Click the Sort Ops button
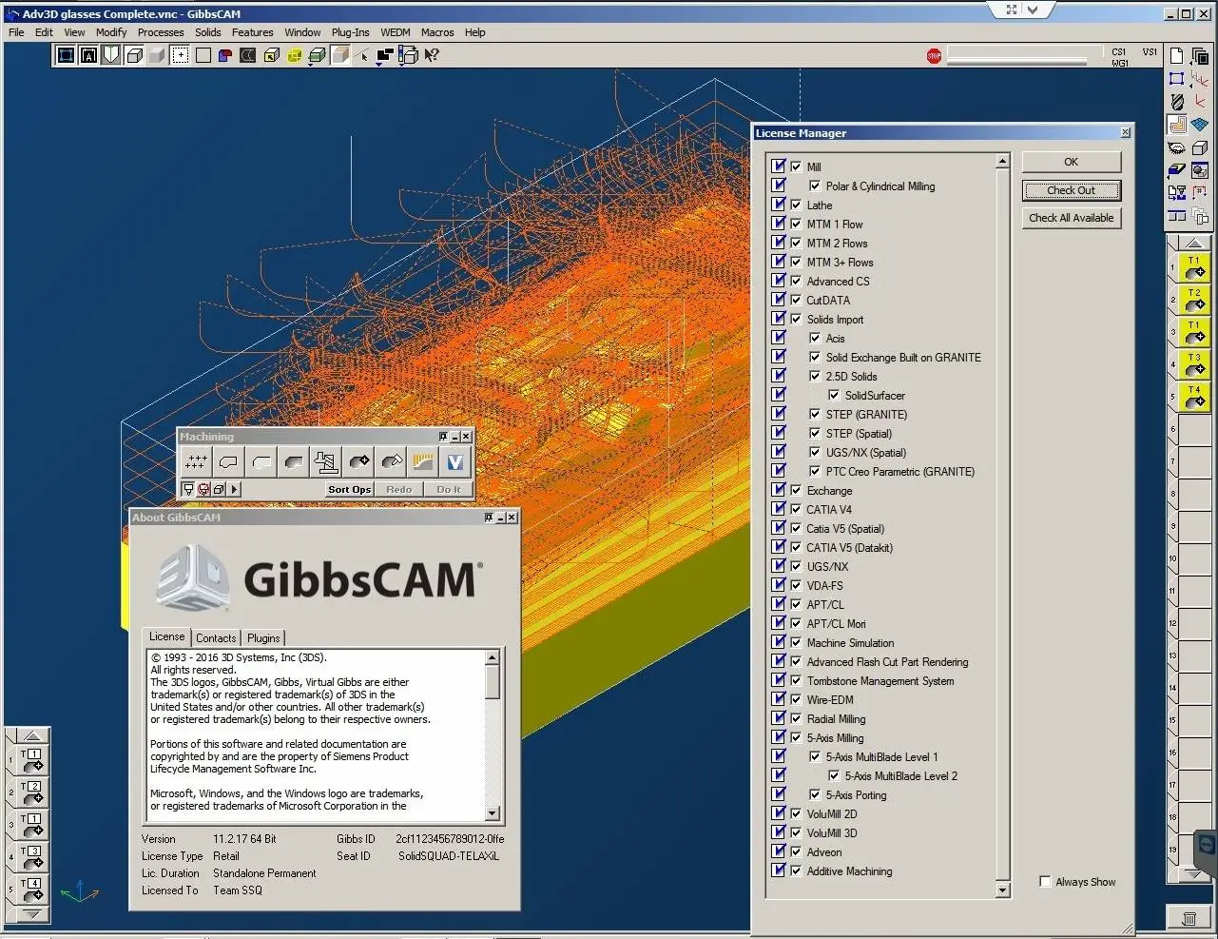Image resolution: width=1218 pixels, height=939 pixels. 349,489
